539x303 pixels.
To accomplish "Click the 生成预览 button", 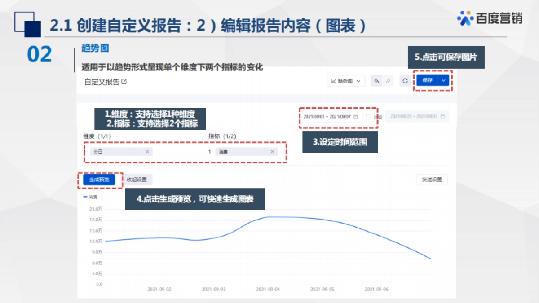I will click(102, 180).
